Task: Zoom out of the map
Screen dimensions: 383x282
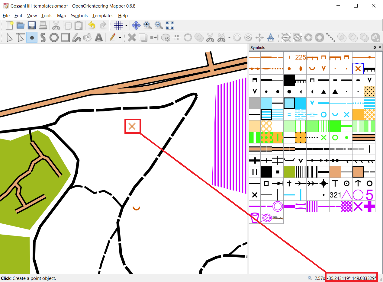Action: click(159, 25)
